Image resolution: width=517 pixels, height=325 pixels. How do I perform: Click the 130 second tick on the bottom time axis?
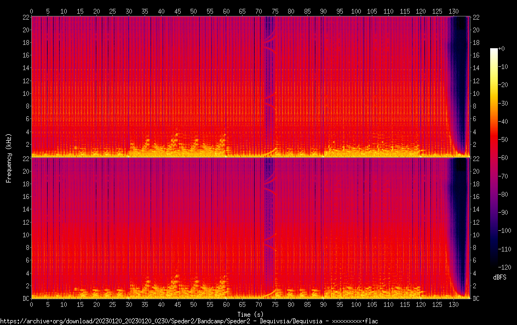(x=453, y=304)
